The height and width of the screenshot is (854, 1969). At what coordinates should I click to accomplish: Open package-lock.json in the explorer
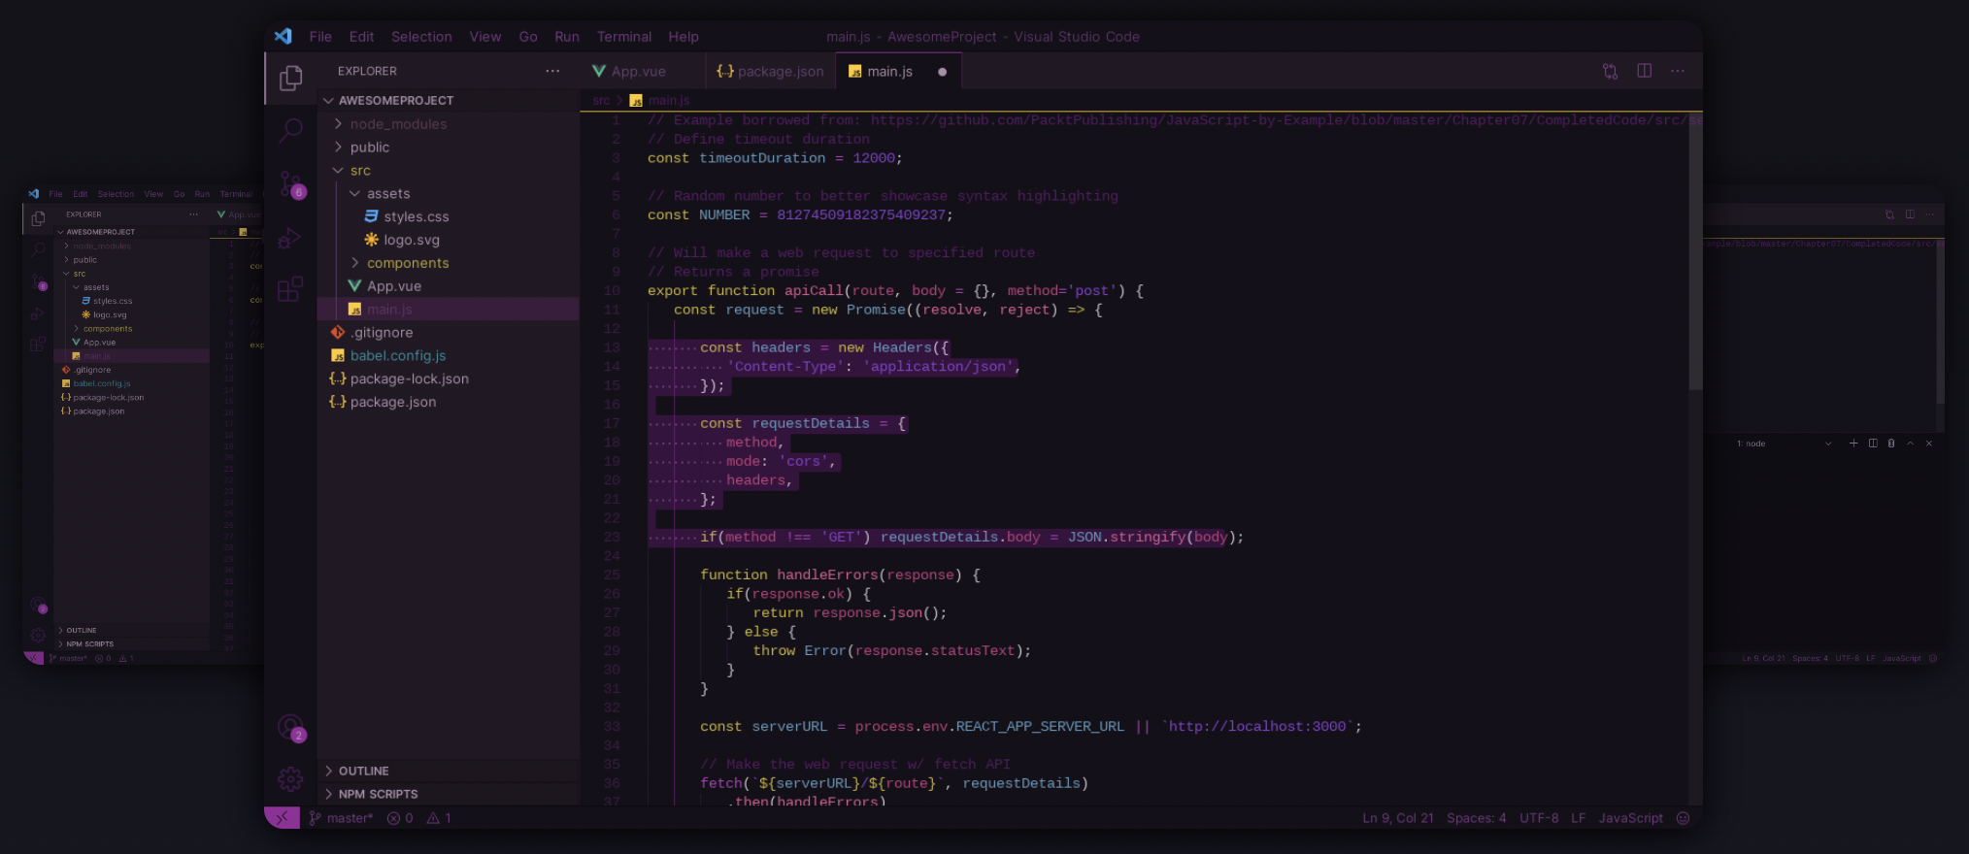pos(449,378)
